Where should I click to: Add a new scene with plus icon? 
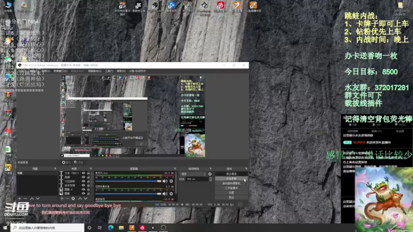pos(20,198)
